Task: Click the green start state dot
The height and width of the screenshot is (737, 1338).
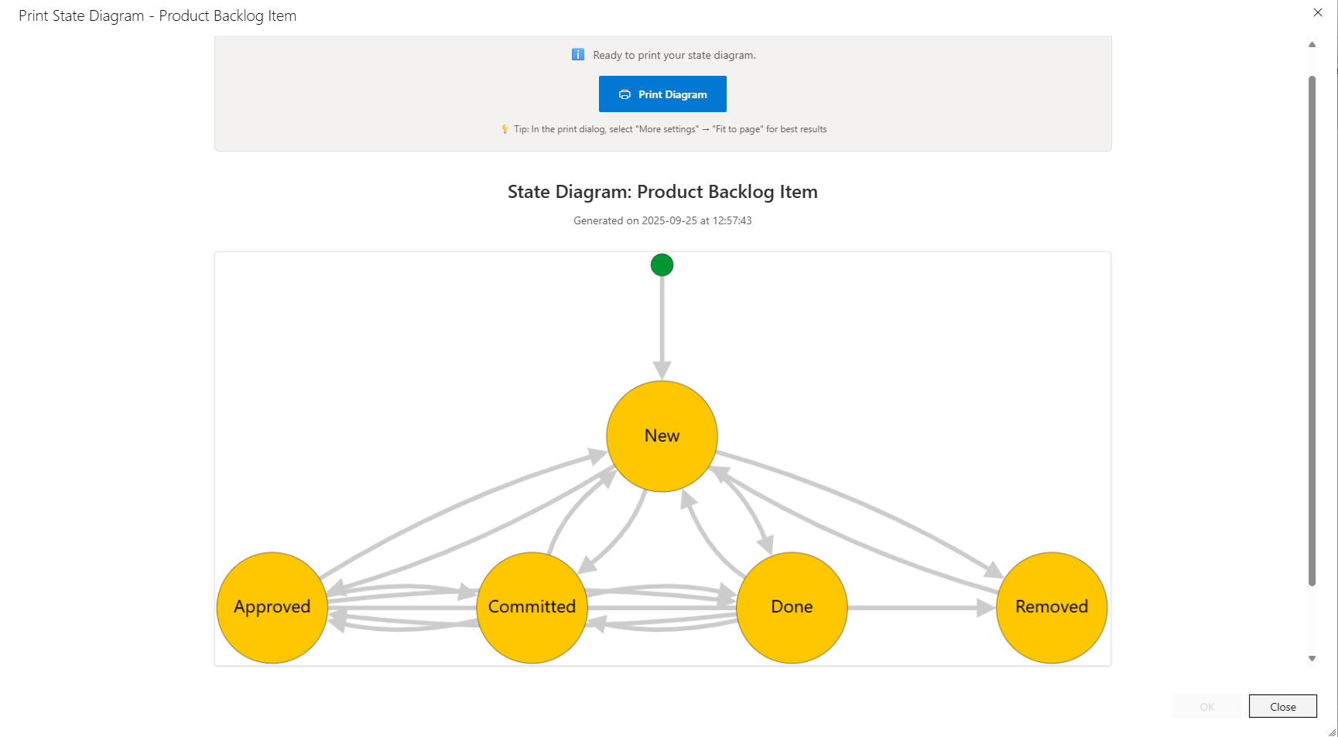Action: click(x=662, y=265)
